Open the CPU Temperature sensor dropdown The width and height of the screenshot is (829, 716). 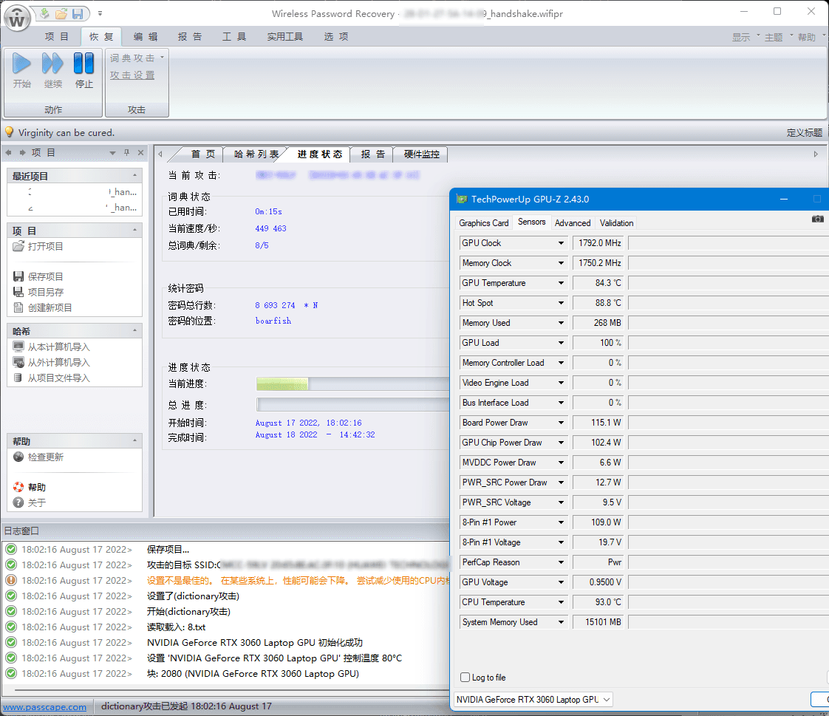561,602
